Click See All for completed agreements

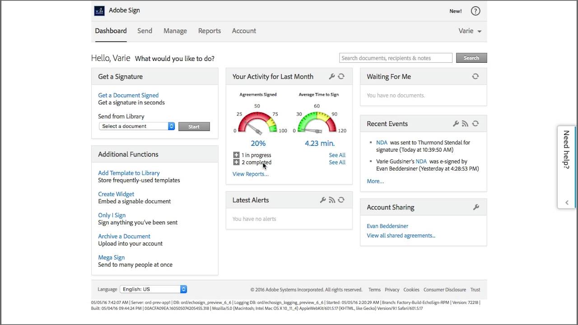click(x=337, y=162)
